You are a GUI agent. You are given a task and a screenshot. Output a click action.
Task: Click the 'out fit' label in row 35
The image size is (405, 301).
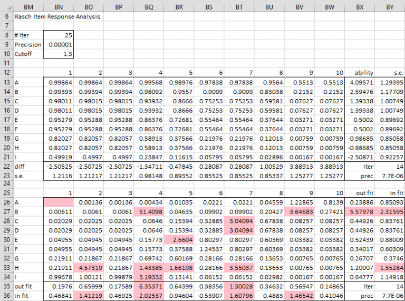28,286
